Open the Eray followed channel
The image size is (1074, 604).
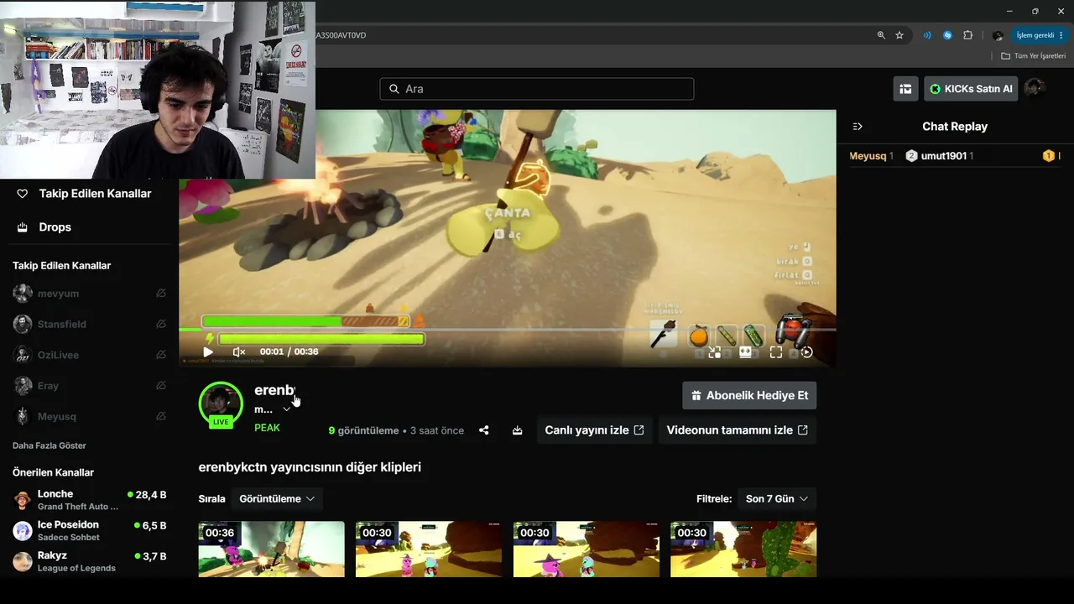pyautogui.click(x=48, y=386)
